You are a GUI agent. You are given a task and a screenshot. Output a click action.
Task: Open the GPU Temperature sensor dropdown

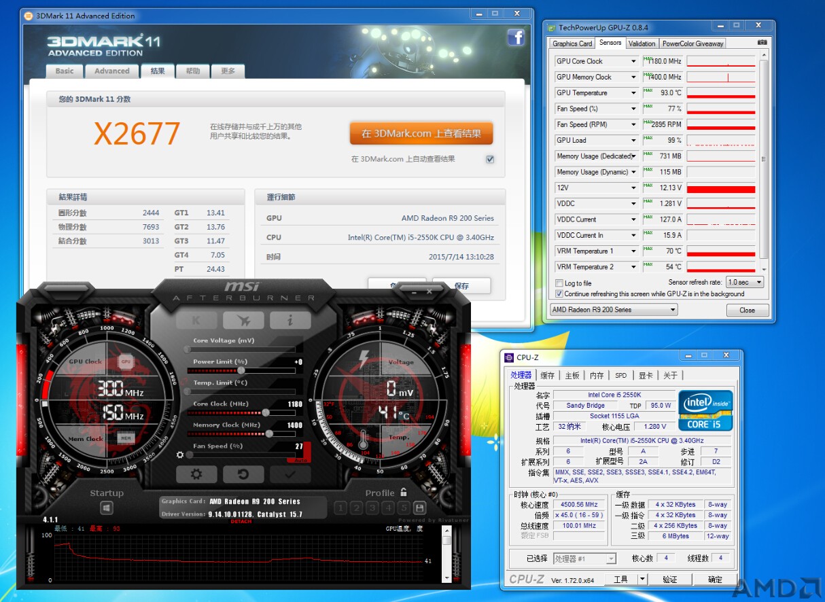[633, 93]
